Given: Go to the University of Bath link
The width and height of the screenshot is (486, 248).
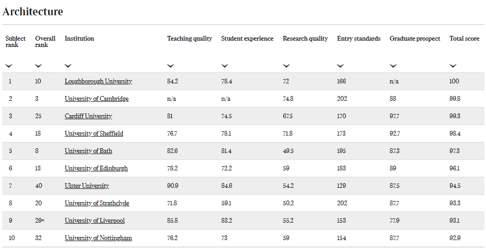Looking at the screenshot, I should pos(88,151).
